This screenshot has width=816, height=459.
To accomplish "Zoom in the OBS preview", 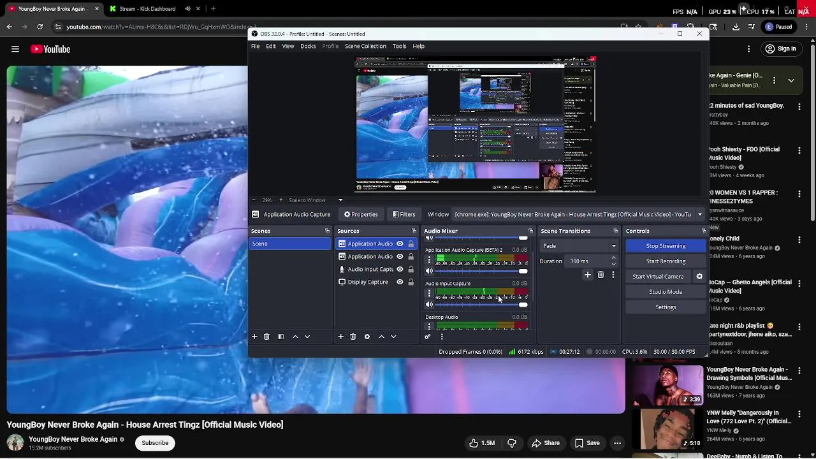I will 280,200.
